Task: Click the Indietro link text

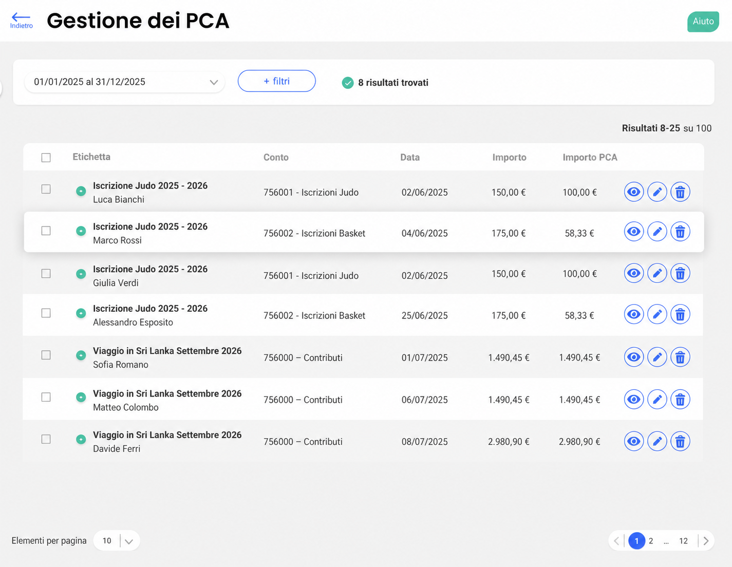Action: (22, 26)
